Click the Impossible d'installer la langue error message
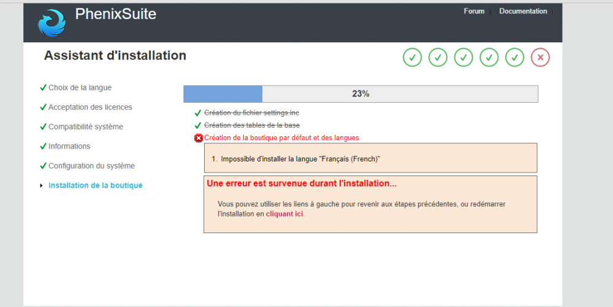This screenshot has width=613, height=307. (x=300, y=159)
